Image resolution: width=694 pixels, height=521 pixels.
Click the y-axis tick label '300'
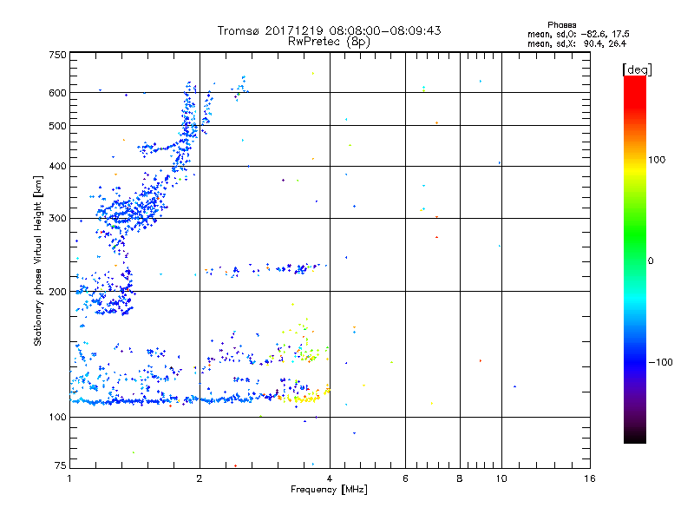(x=57, y=218)
